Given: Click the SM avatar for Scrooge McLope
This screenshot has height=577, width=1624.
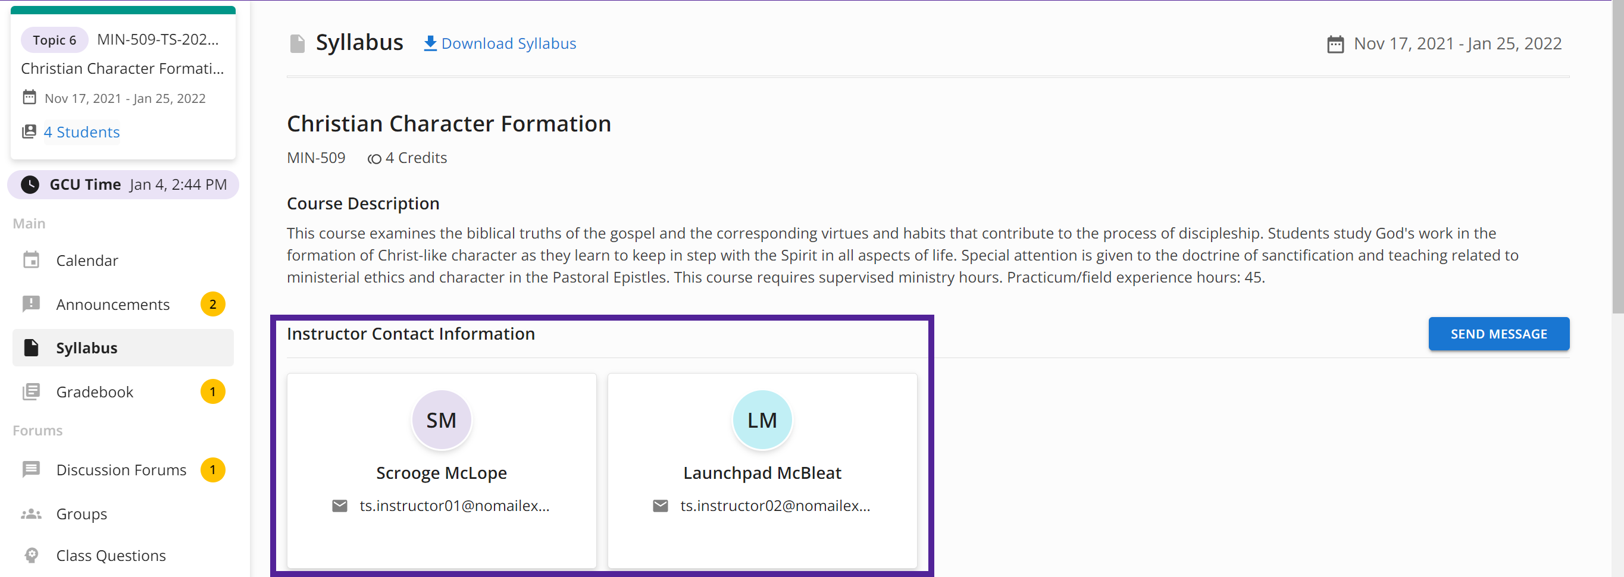Looking at the screenshot, I should pyautogui.click(x=442, y=420).
